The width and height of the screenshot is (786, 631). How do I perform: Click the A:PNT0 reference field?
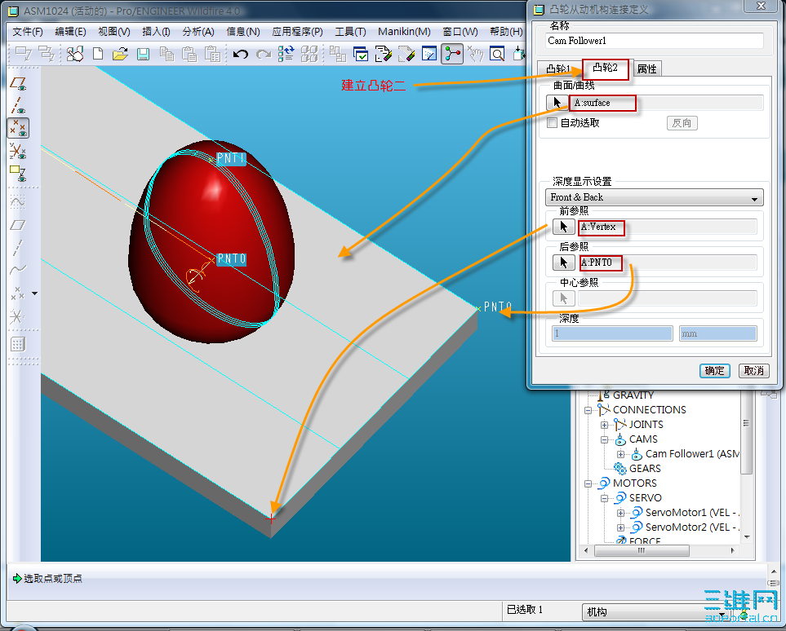[x=667, y=263]
